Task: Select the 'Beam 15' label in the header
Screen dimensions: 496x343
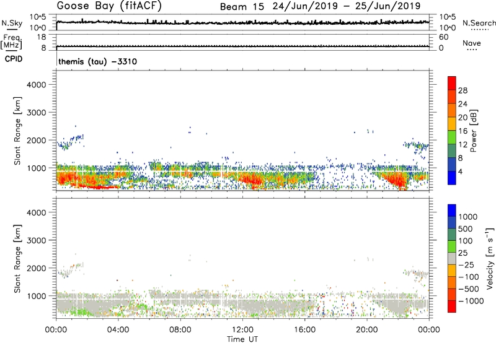Action: pyautogui.click(x=242, y=7)
